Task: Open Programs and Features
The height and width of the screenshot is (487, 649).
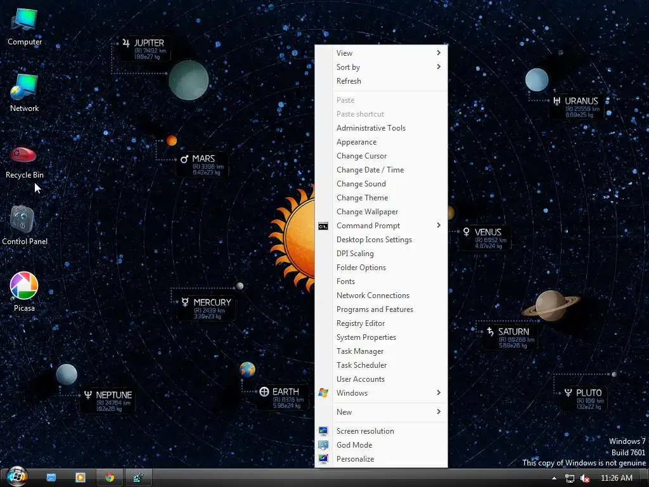Action: [x=381, y=309]
